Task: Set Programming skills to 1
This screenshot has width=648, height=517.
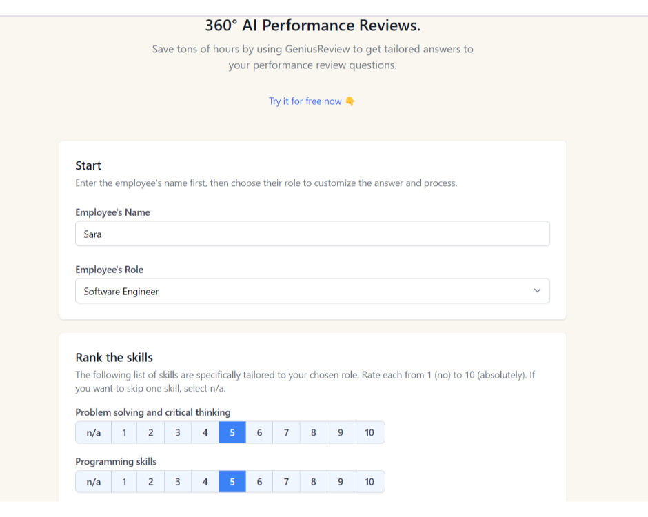Action: click(x=124, y=481)
